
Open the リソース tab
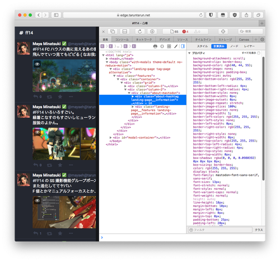[x=183, y=39]
